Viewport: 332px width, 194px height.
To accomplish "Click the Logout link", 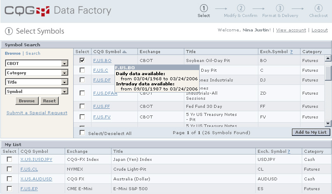I will coord(320,30).
